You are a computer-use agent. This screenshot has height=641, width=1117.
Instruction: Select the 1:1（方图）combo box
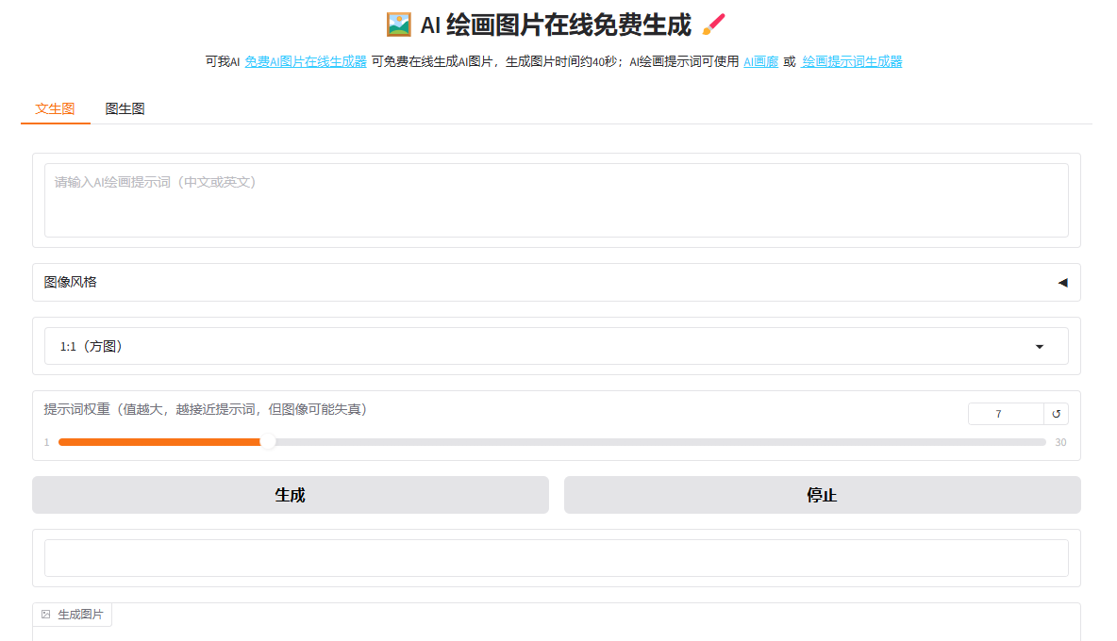pos(557,346)
